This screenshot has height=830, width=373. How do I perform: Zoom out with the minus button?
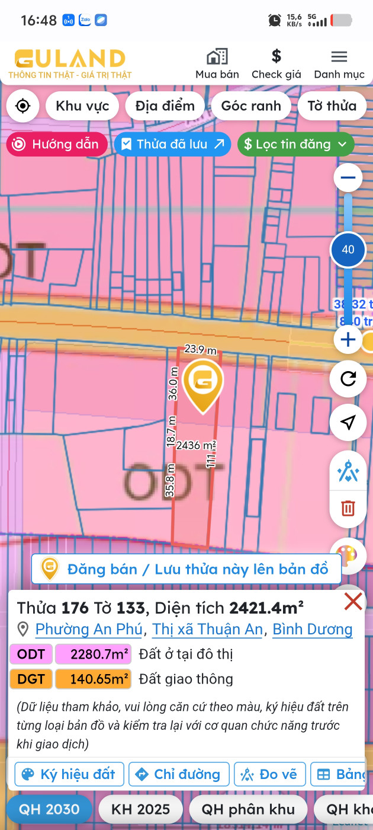click(348, 177)
